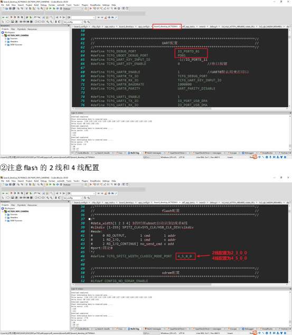Viewport: 292px width, 335px height.
Task: Click Find magnifier icon in UART-config window
Action: point(38,8)
